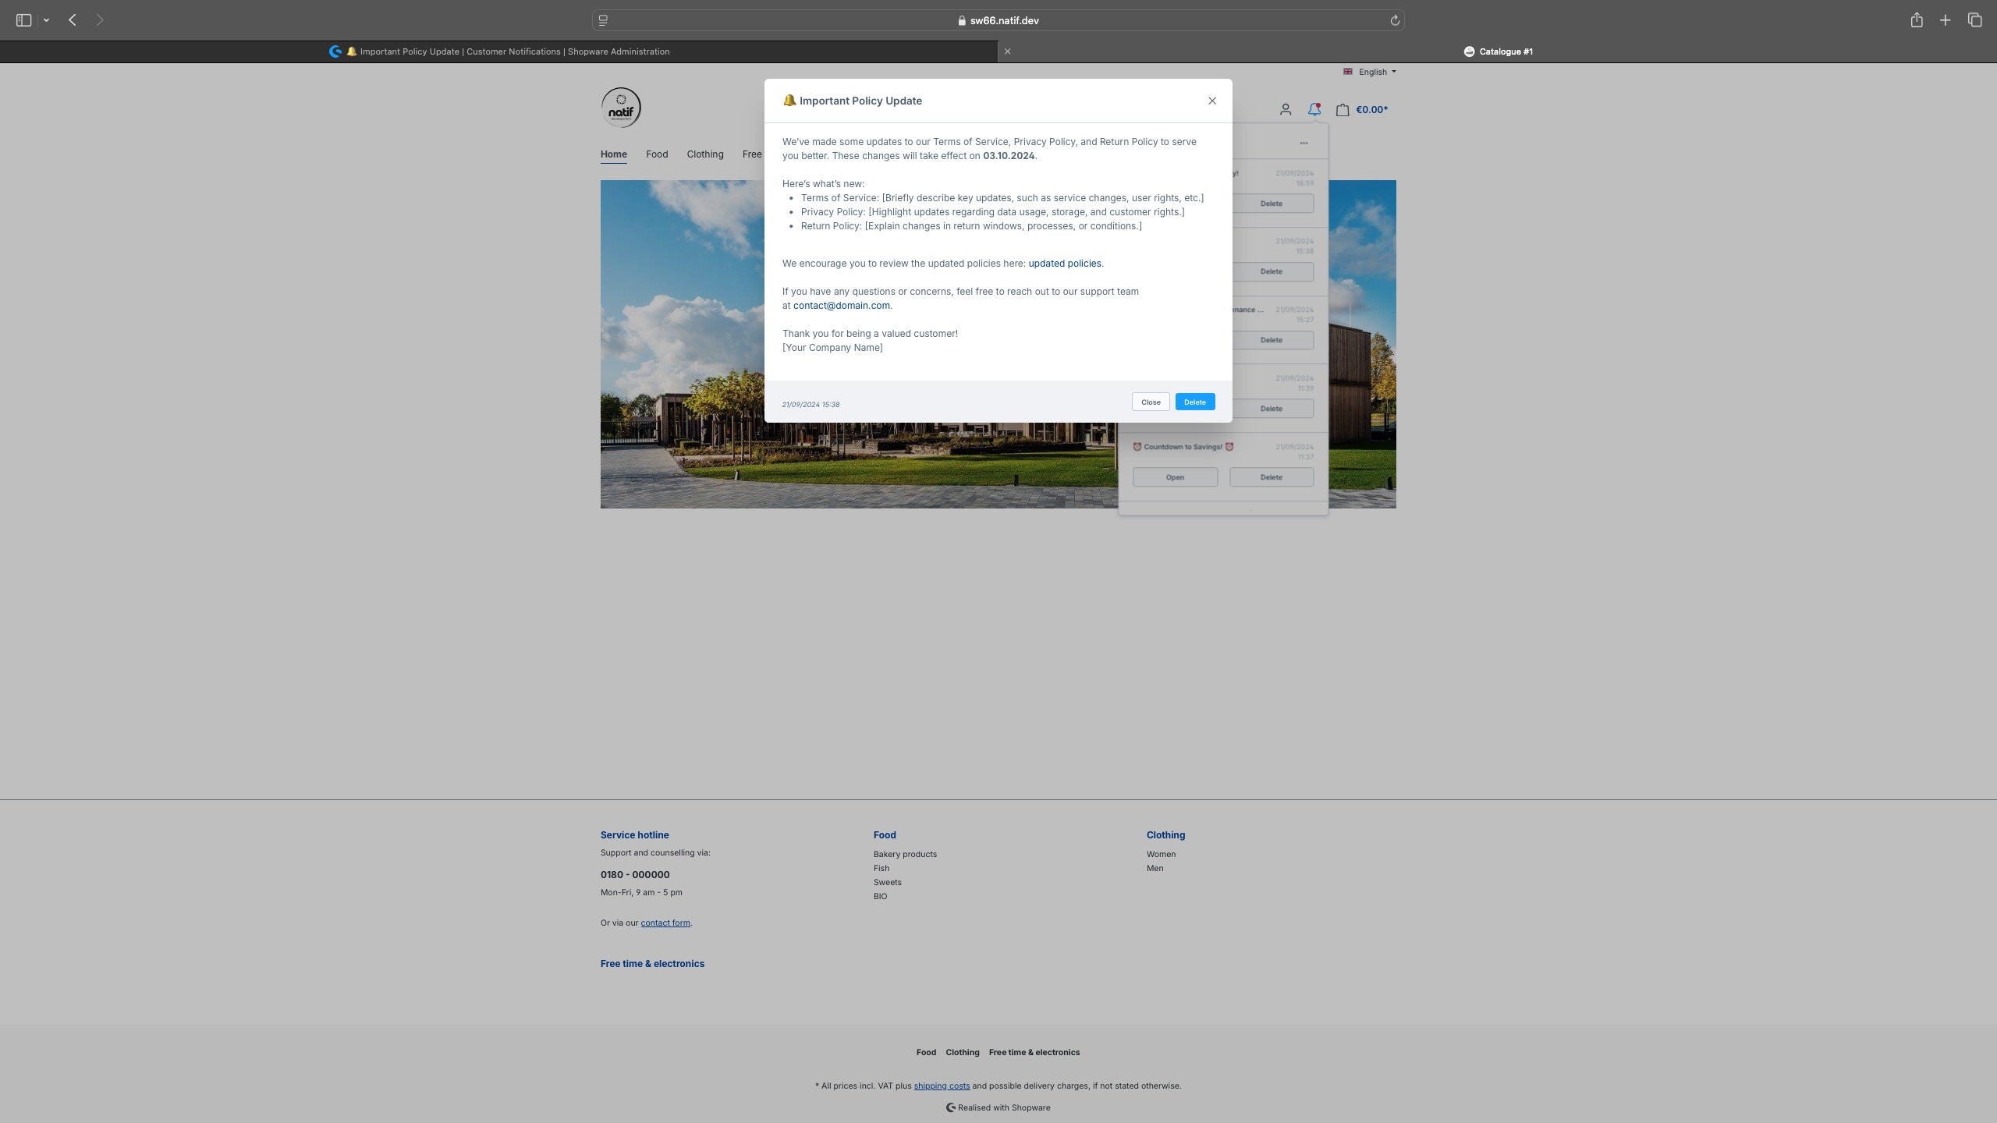Image resolution: width=1997 pixels, height=1123 pixels.
Task: Open the shopping cart bag icon
Action: [1342, 110]
